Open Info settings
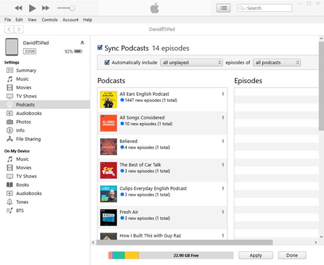This screenshot has height=265, width=324. click(x=45, y=130)
